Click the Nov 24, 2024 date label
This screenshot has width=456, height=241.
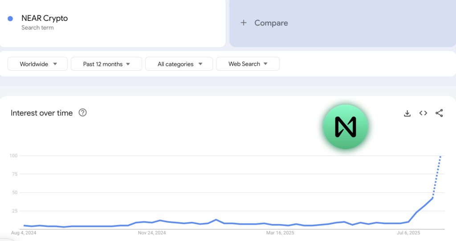pyautogui.click(x=152, y=233)
